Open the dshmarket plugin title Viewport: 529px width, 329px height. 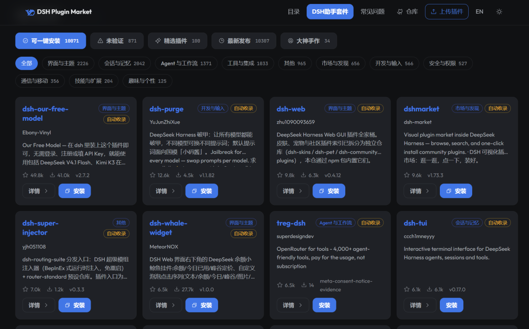point(421,109)
